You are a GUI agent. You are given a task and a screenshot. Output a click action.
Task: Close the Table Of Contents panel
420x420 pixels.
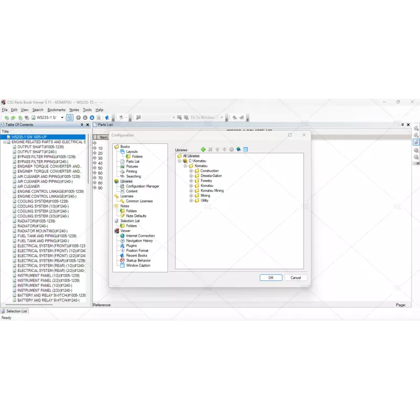tap(88, 125)
